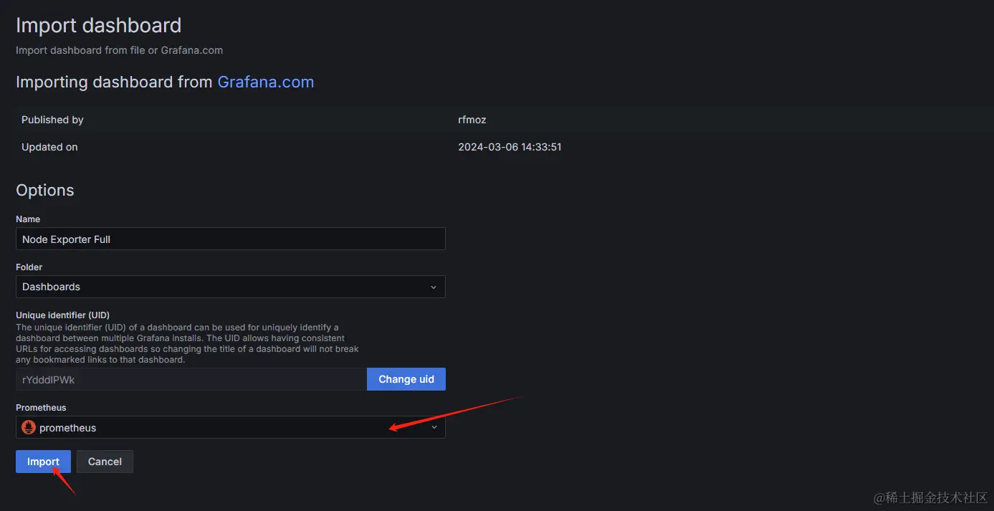Click the 'Import dashboard from file or Grafana.com' subtitle
The height and width of the screenshot is (511, 994).
(119, 50)
